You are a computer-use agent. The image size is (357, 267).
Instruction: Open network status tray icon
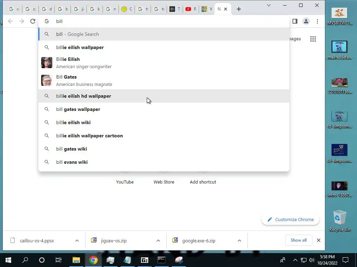(304, 260)
